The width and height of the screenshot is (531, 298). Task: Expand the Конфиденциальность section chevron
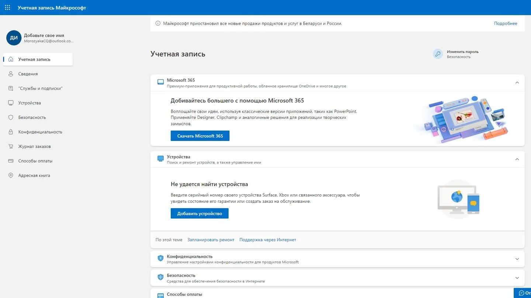(x=517, y=259)
